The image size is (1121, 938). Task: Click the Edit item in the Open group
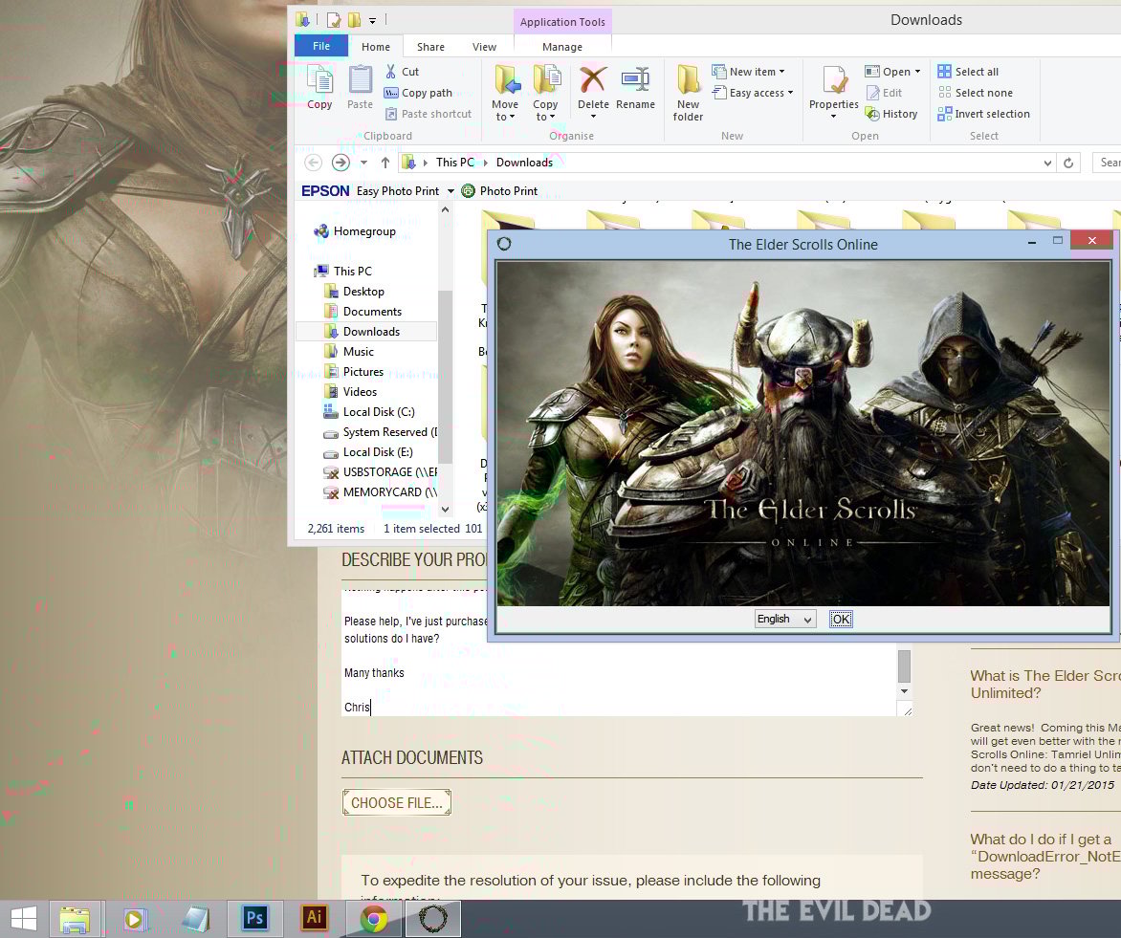pyautogui.click(x=884, y=93)
